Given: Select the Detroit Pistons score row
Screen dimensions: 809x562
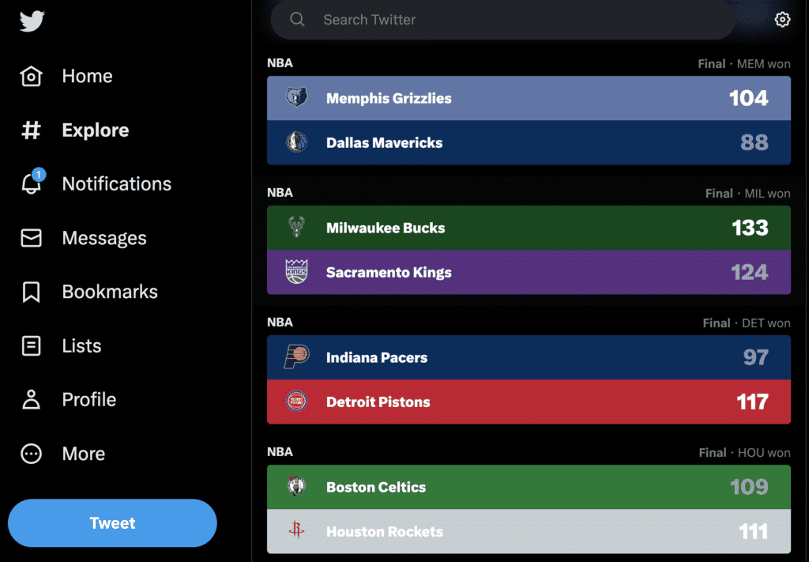Looking at the screenshot, I should 529,402.
